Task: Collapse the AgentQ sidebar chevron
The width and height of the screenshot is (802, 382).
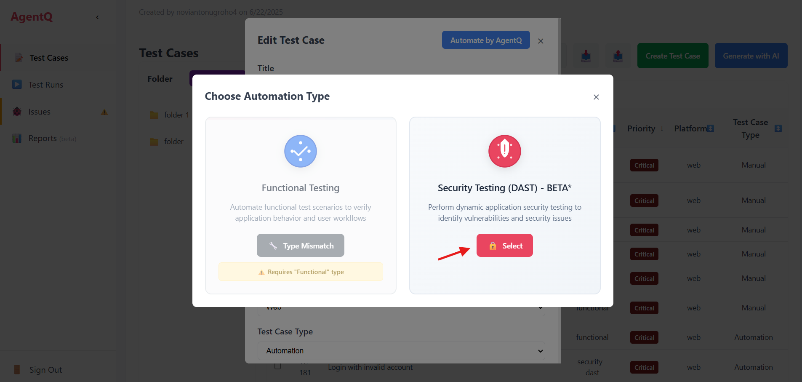Action: click(x=97, y=17)
